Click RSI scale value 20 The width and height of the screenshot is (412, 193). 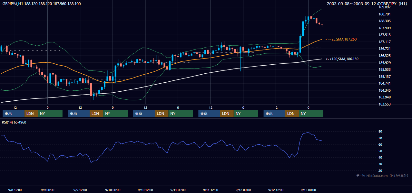[380, 170]
